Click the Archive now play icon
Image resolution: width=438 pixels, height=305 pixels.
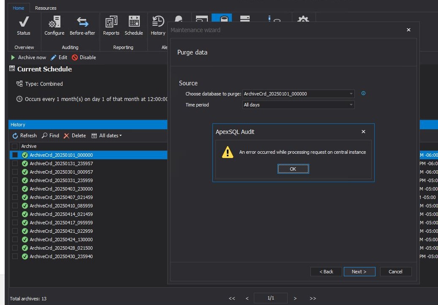(13, 57)
